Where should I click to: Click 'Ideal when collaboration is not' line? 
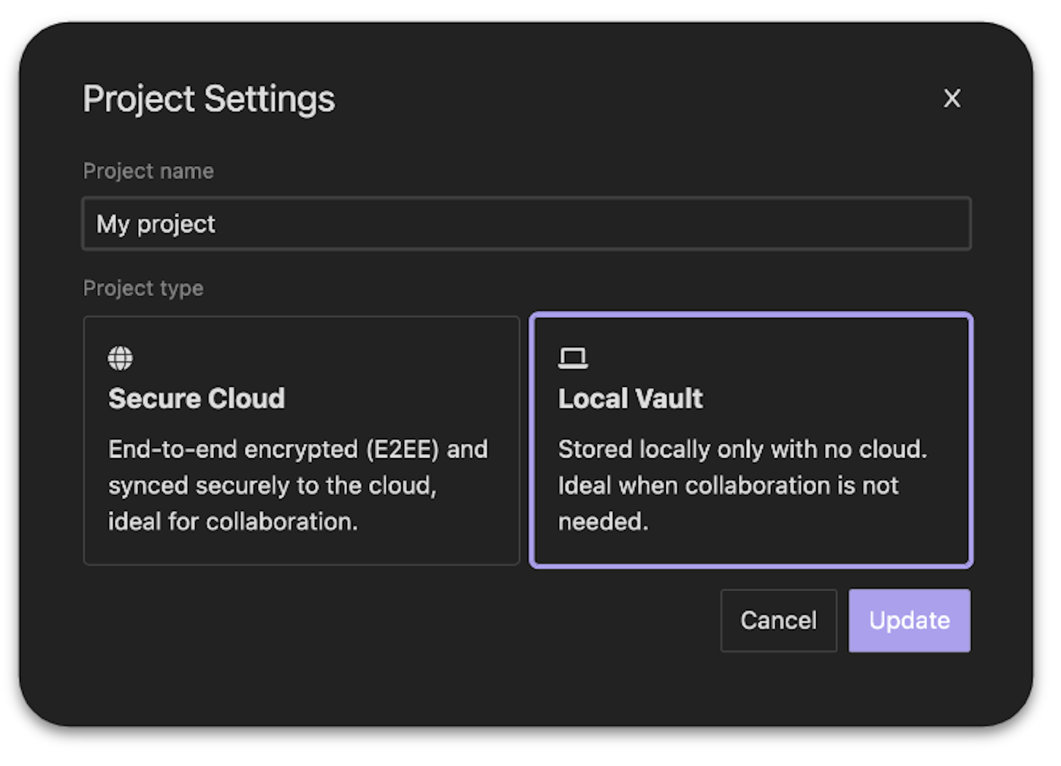click(x=728, y=486)
